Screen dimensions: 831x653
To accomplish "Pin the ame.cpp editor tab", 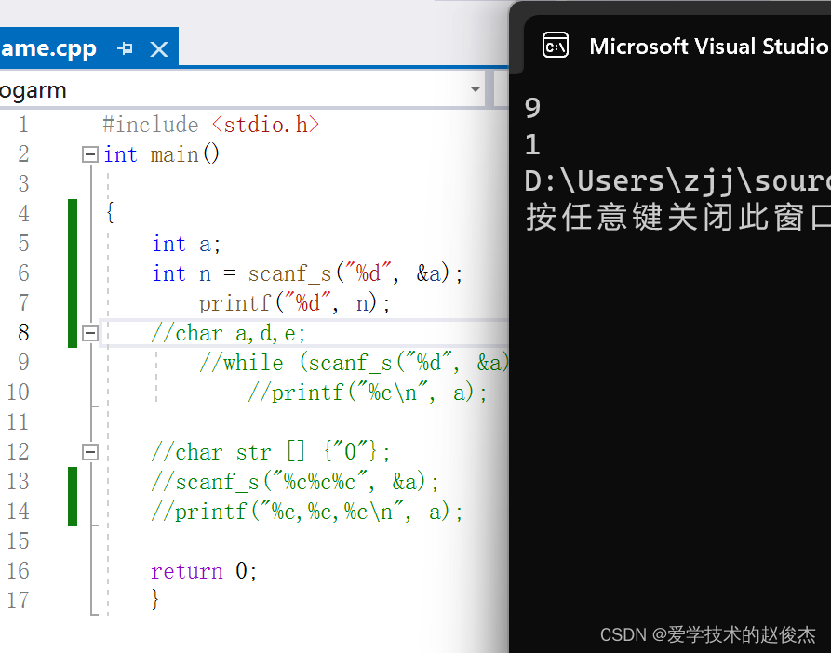I will pyautogui.click(x=125, y=48).
